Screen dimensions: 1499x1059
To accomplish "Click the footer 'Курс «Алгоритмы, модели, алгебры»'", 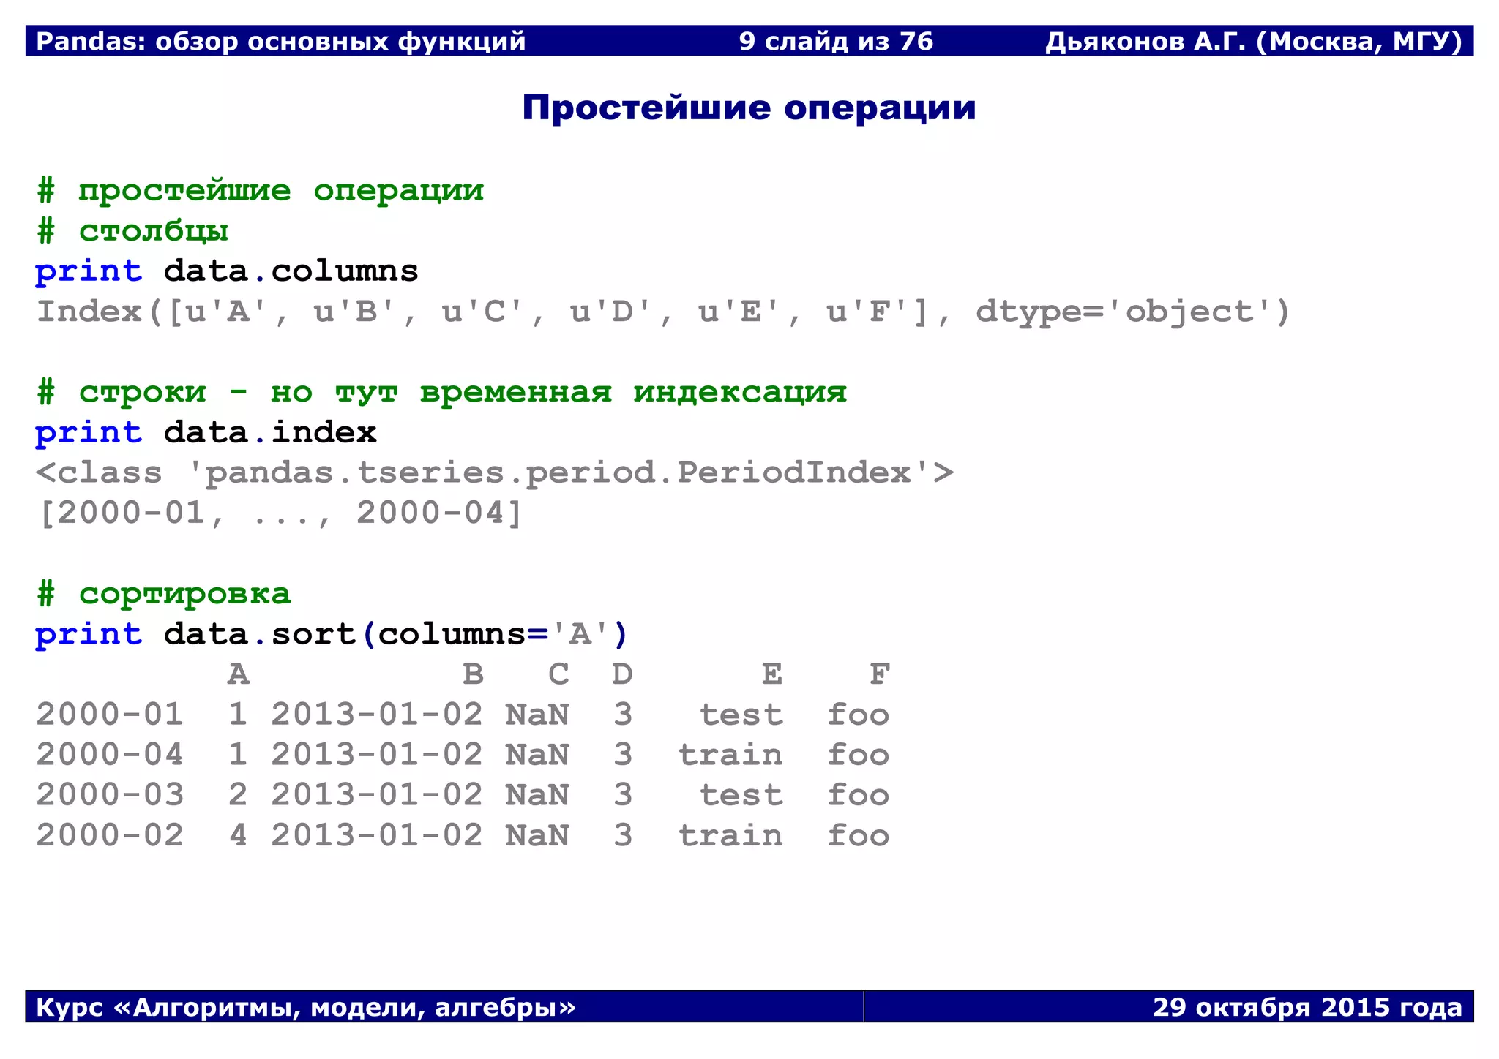I will (306, 1008).
